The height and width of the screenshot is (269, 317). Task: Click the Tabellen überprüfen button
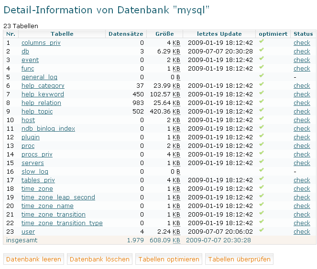240,259
